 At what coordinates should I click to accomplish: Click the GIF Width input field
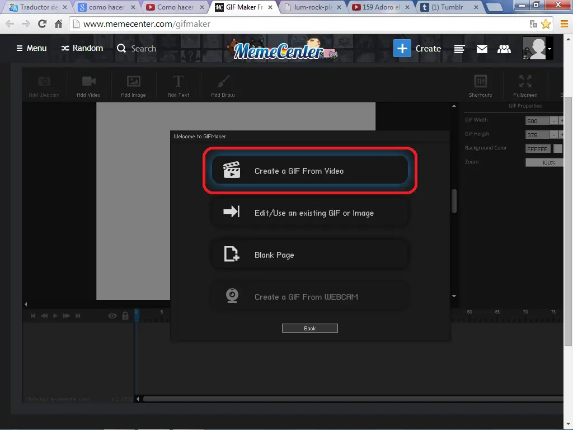pyautogui.click(x=537, y=121)
